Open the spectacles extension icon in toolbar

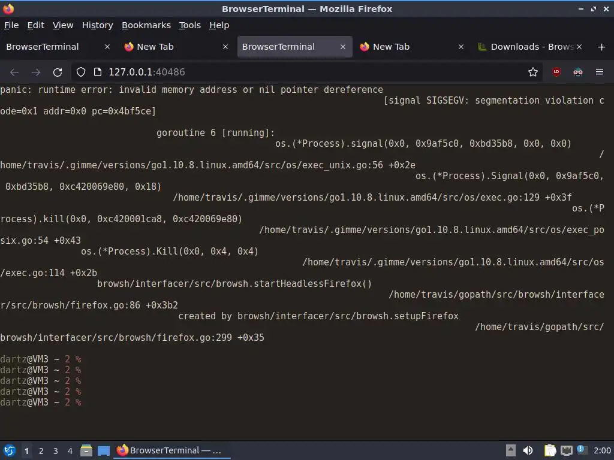click(x=577, y=72)
